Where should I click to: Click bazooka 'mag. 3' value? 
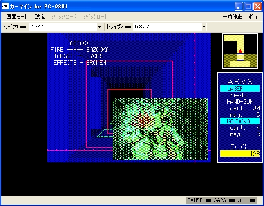click(x=245, y=134)
